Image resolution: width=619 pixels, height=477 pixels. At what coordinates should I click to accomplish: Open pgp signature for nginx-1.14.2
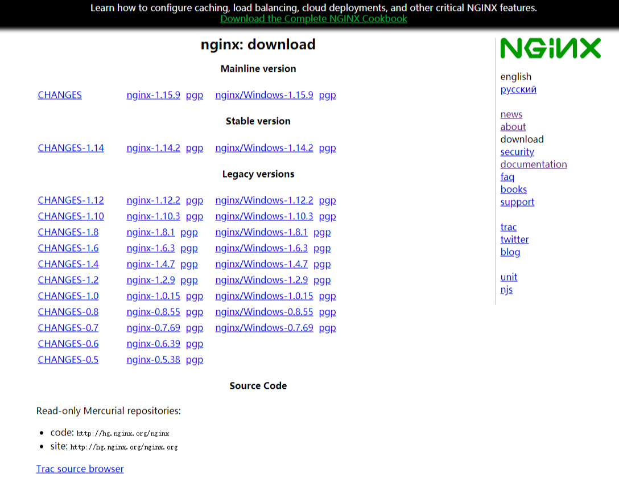tap(194, 148)
